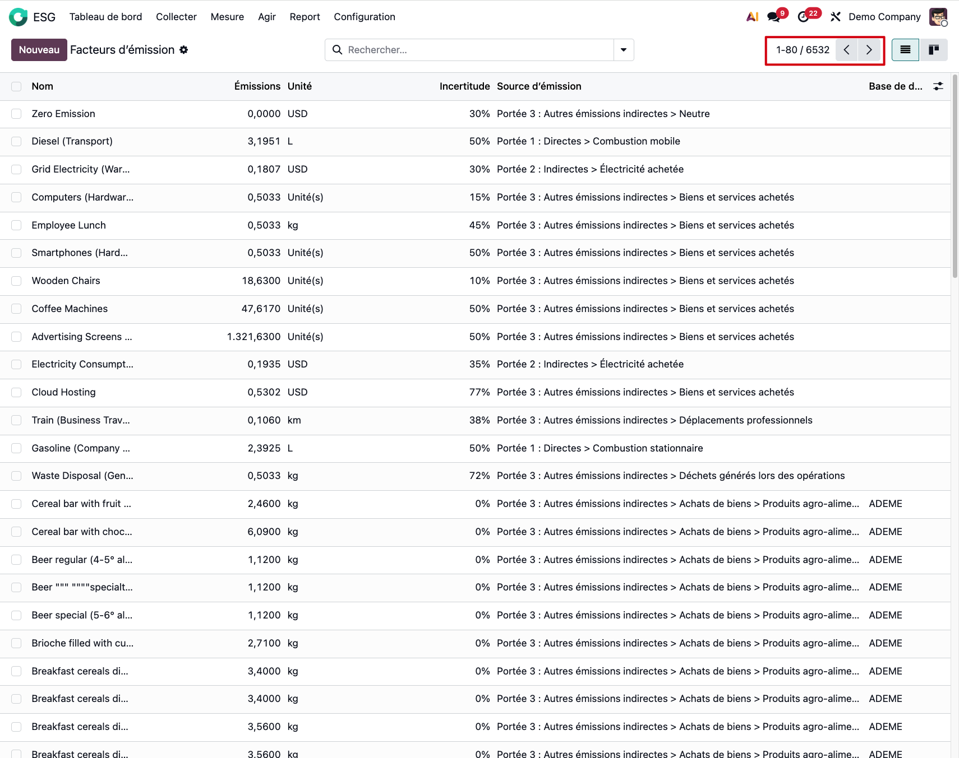This screenshot has width=959, height=758.
Task: Select the Zero Emission row checkbox
Action: tap(16, 114)
